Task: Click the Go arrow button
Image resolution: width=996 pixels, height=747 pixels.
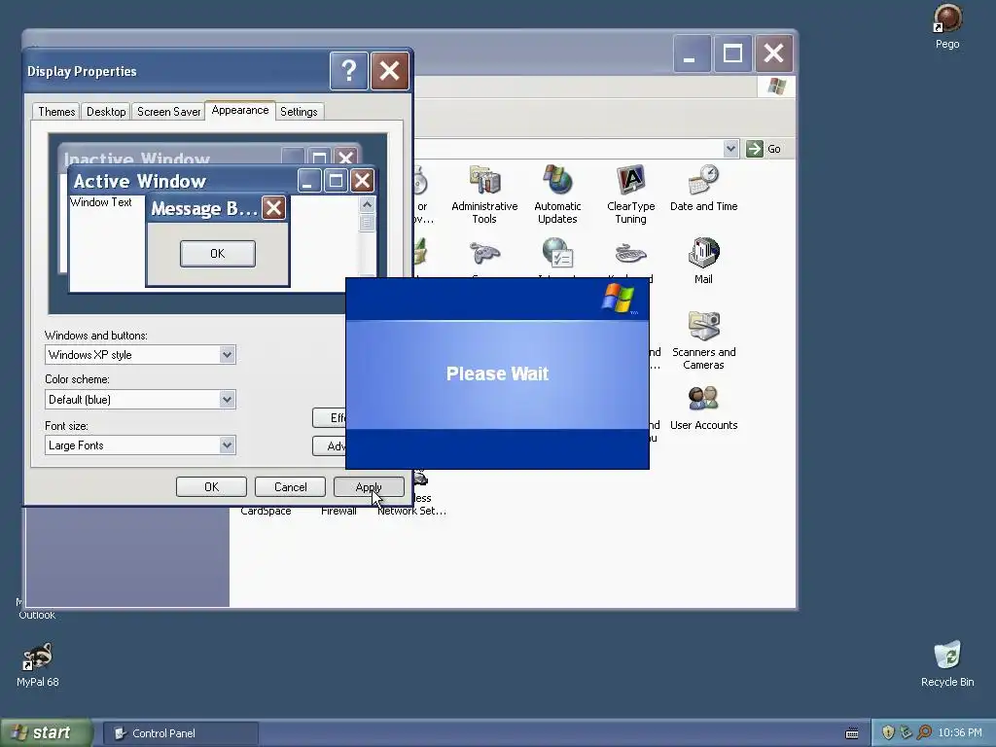Action: (765, 149)
